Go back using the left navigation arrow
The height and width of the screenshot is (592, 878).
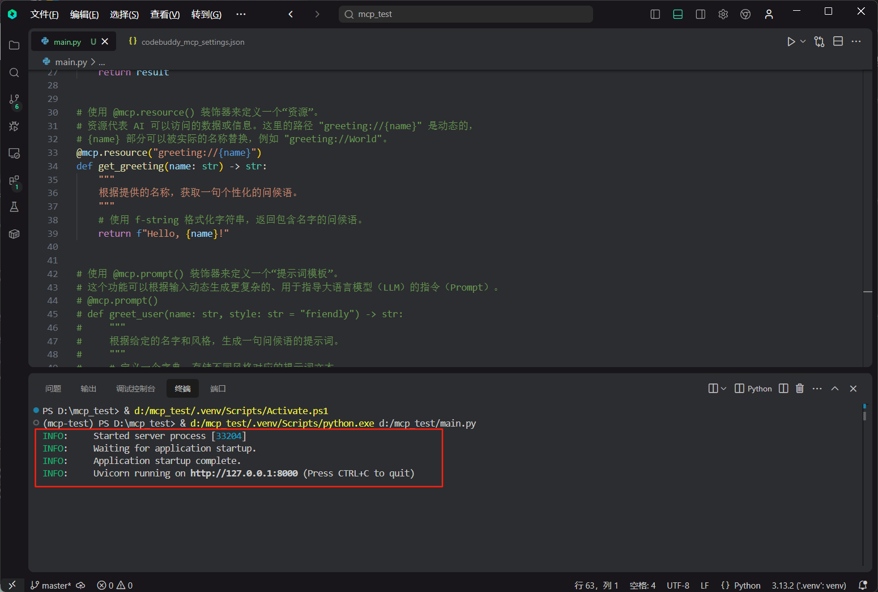tap(291, 14)
